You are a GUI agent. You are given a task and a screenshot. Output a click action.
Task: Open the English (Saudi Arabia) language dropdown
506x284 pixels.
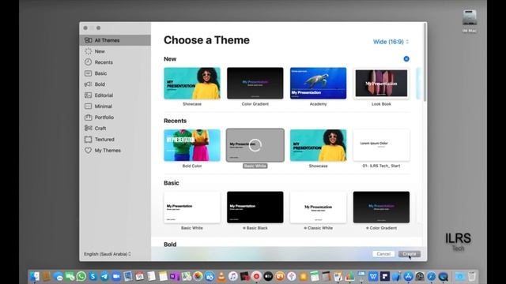108,254
